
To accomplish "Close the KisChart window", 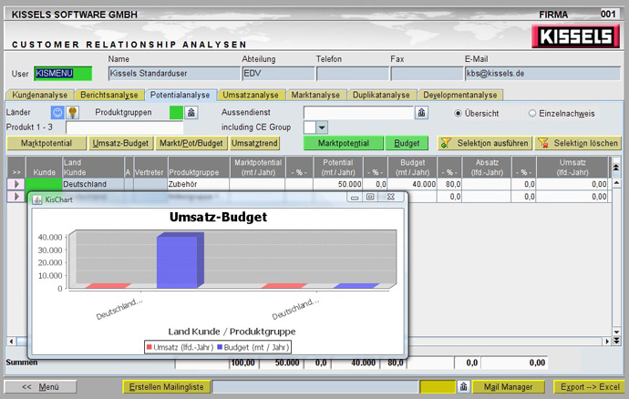I will point(390,197).
